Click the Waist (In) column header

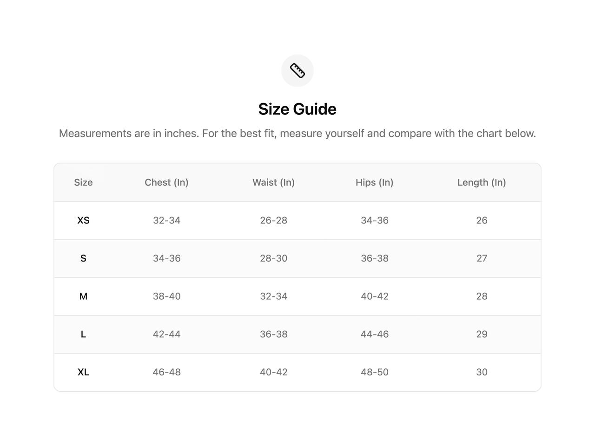[x=273, y=183]
